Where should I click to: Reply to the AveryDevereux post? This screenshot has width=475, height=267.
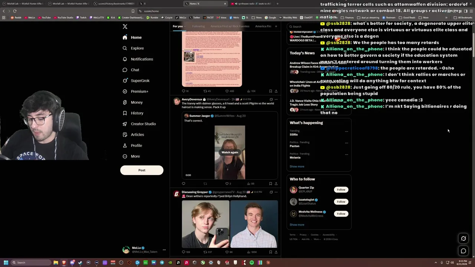(183, 184)
